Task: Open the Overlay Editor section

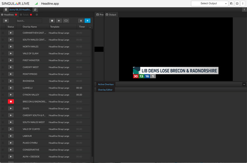Action: coord(105,90)
